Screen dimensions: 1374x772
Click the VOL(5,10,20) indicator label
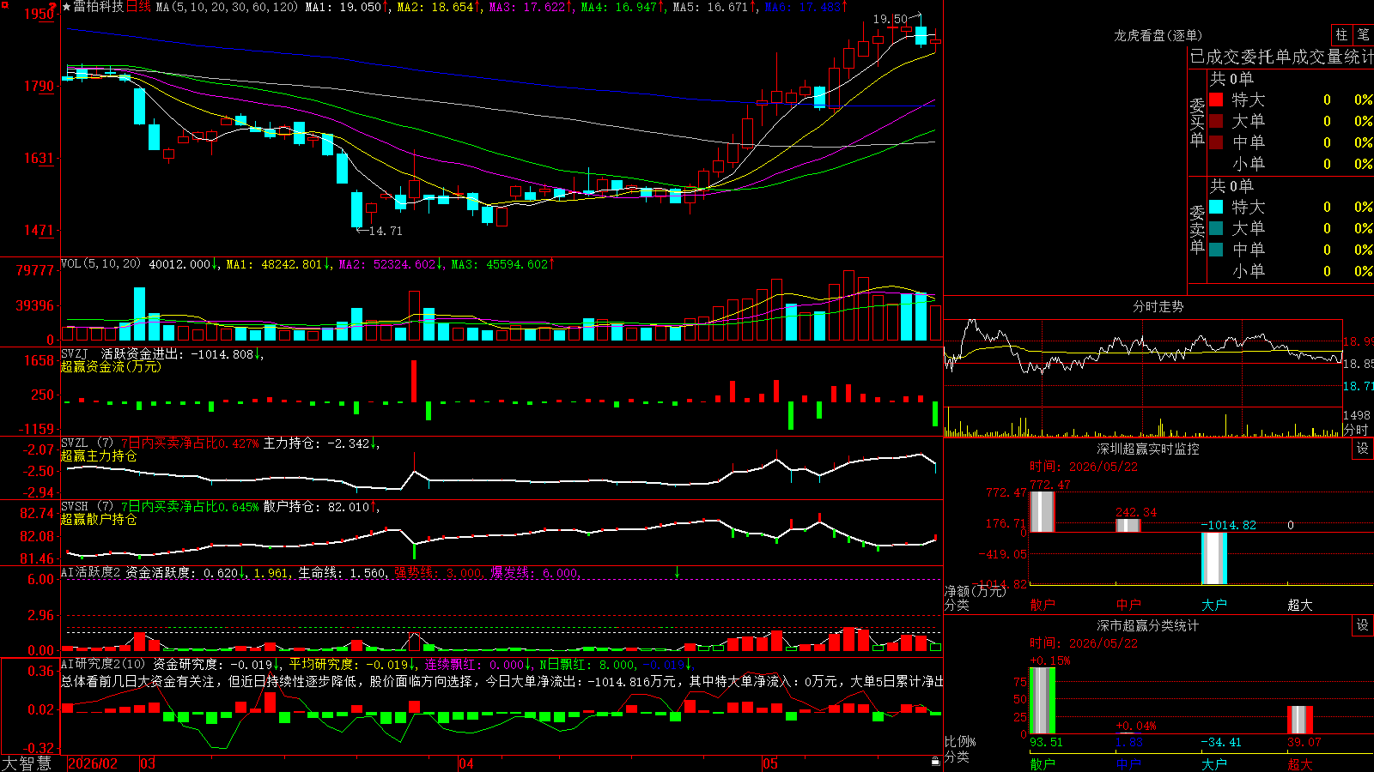pos(100,264)
